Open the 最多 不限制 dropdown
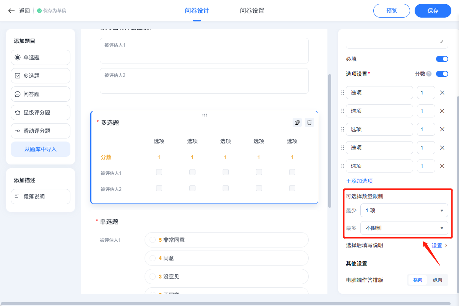This screenshot has height=306, width=459. [404, 228]
